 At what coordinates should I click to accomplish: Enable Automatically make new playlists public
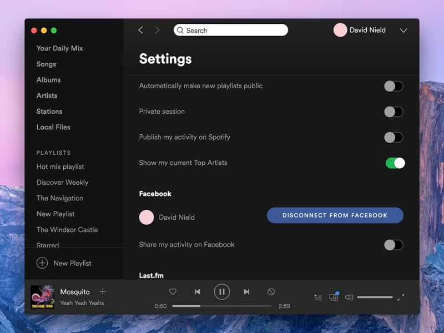click(393, 86)
